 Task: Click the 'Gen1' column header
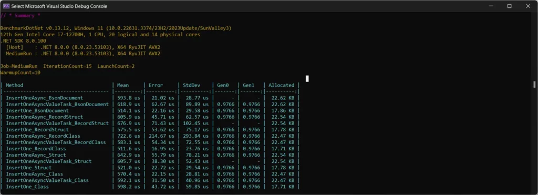coord(249,85)
